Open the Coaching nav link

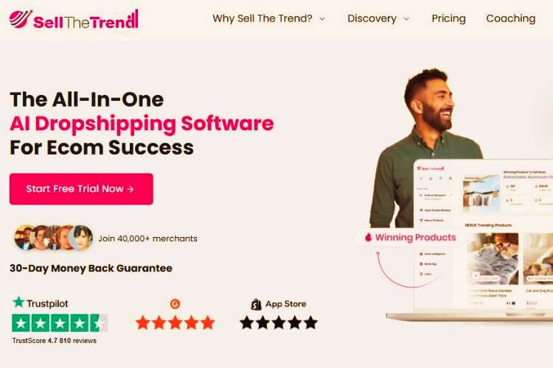click(x=511, y=18)
